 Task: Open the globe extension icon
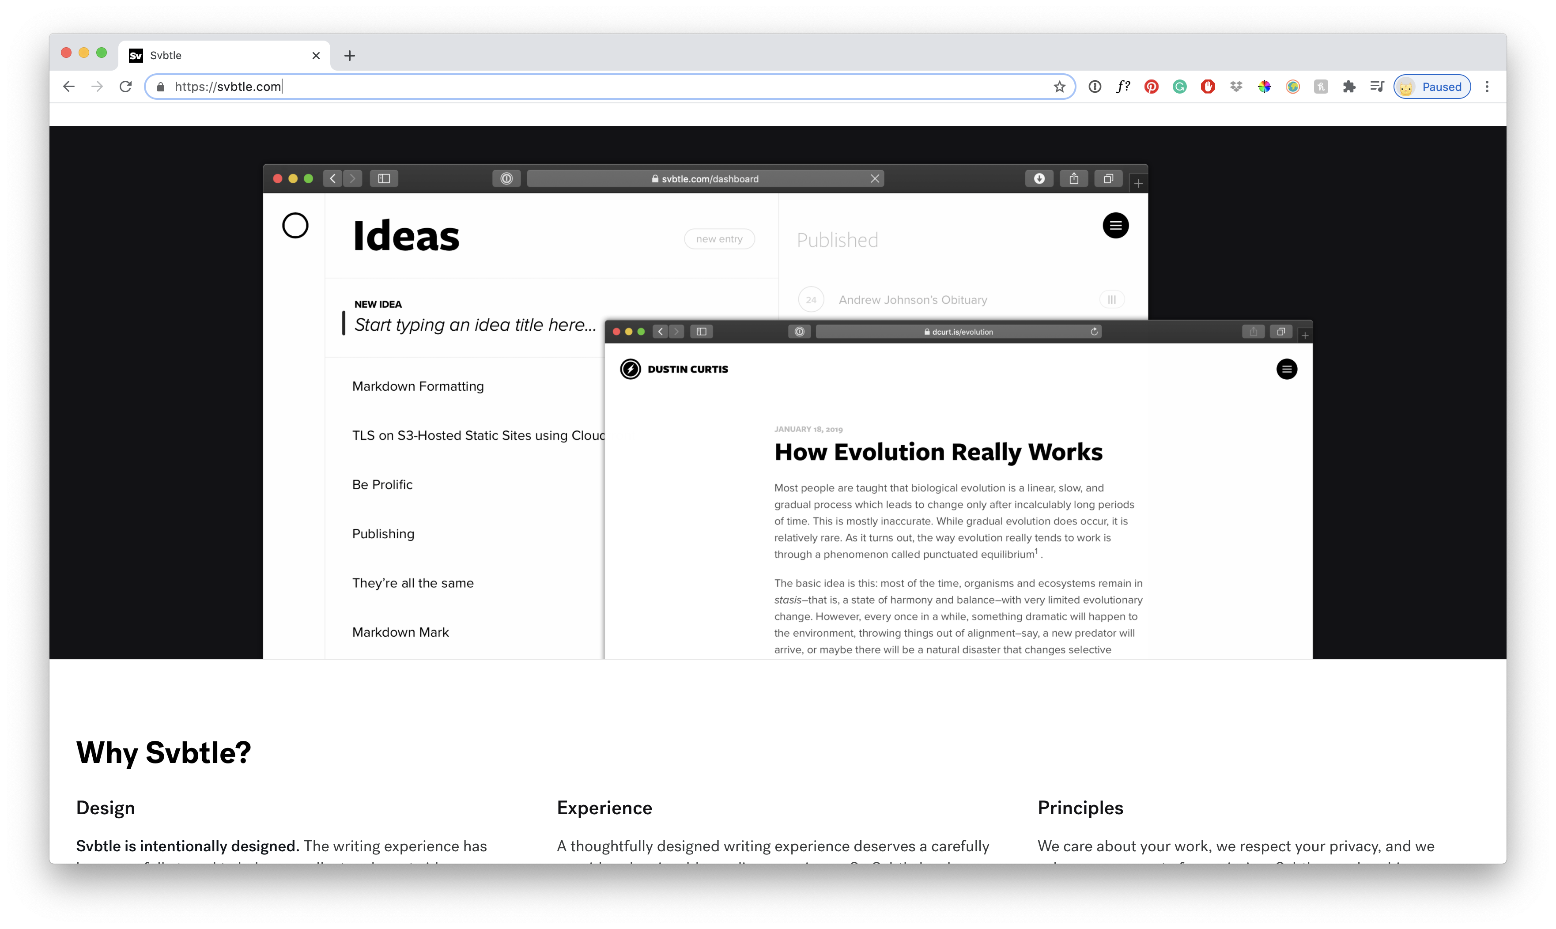[x=1292, y=87]
